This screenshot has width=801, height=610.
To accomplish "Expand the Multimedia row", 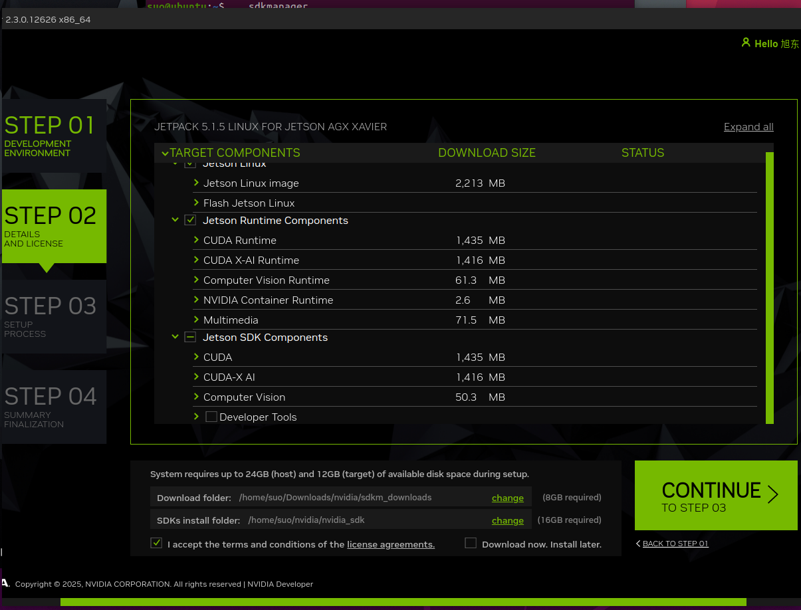I will [x=197, y=319].
